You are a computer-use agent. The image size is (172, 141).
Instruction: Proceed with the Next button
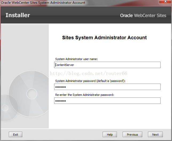tap(155, 135)
